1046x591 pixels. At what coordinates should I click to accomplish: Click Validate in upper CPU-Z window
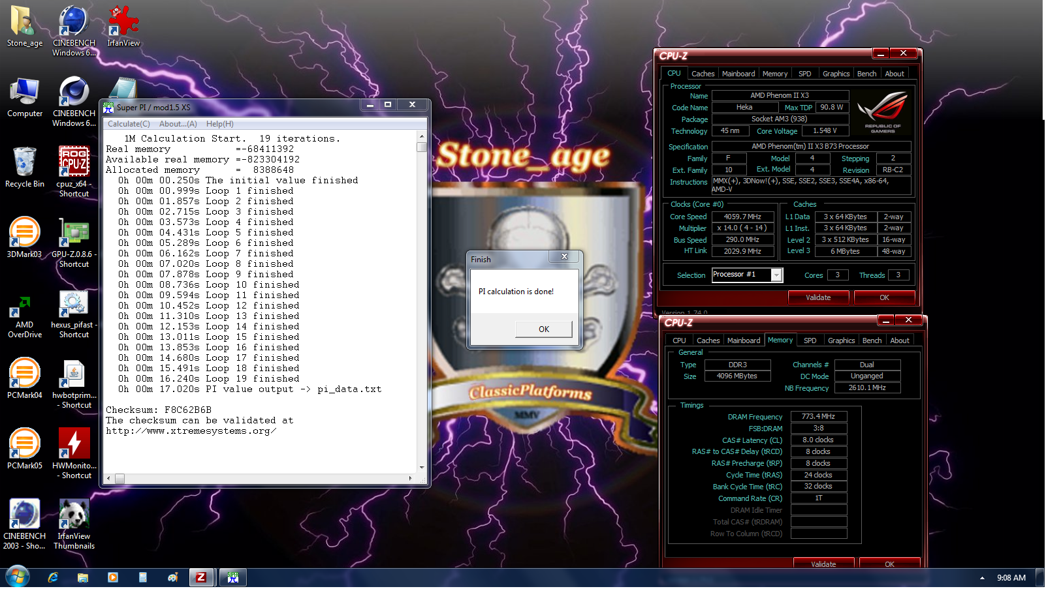point(818,297)
